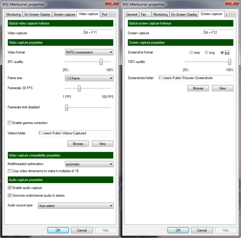Open On-Screen Display tab in right window
The height and width of the screenshot is (238, 241).
tap(184, 14)
